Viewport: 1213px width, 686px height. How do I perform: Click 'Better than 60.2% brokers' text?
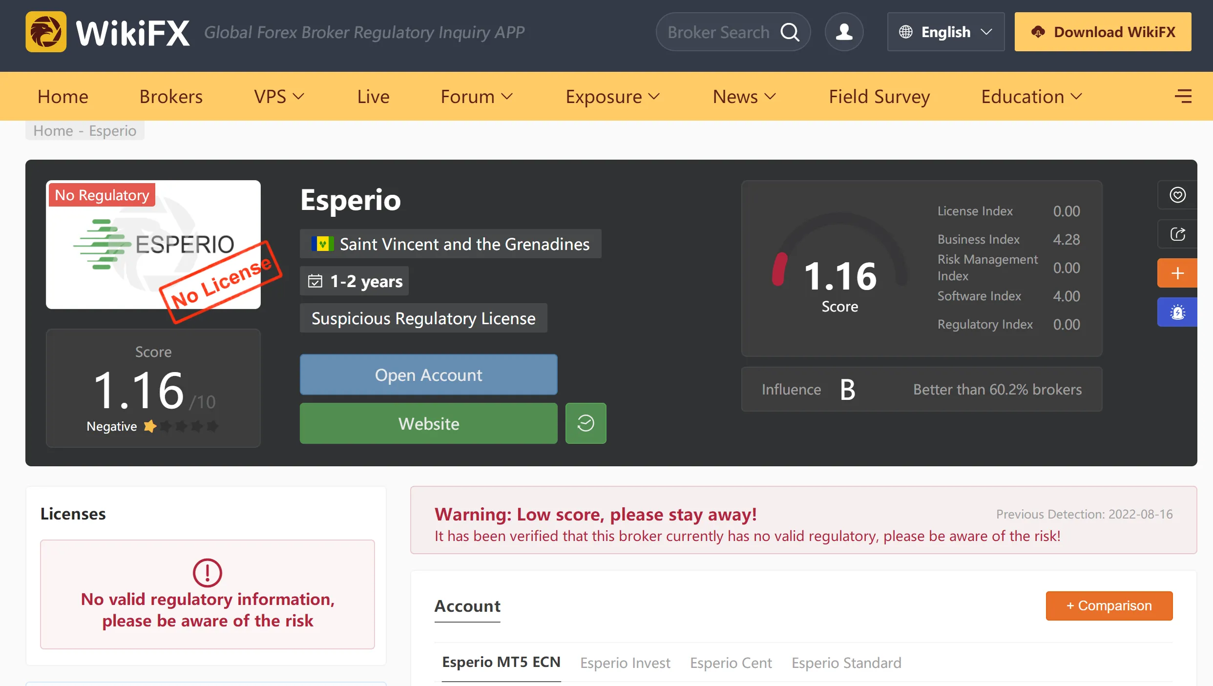coord(997,389)
